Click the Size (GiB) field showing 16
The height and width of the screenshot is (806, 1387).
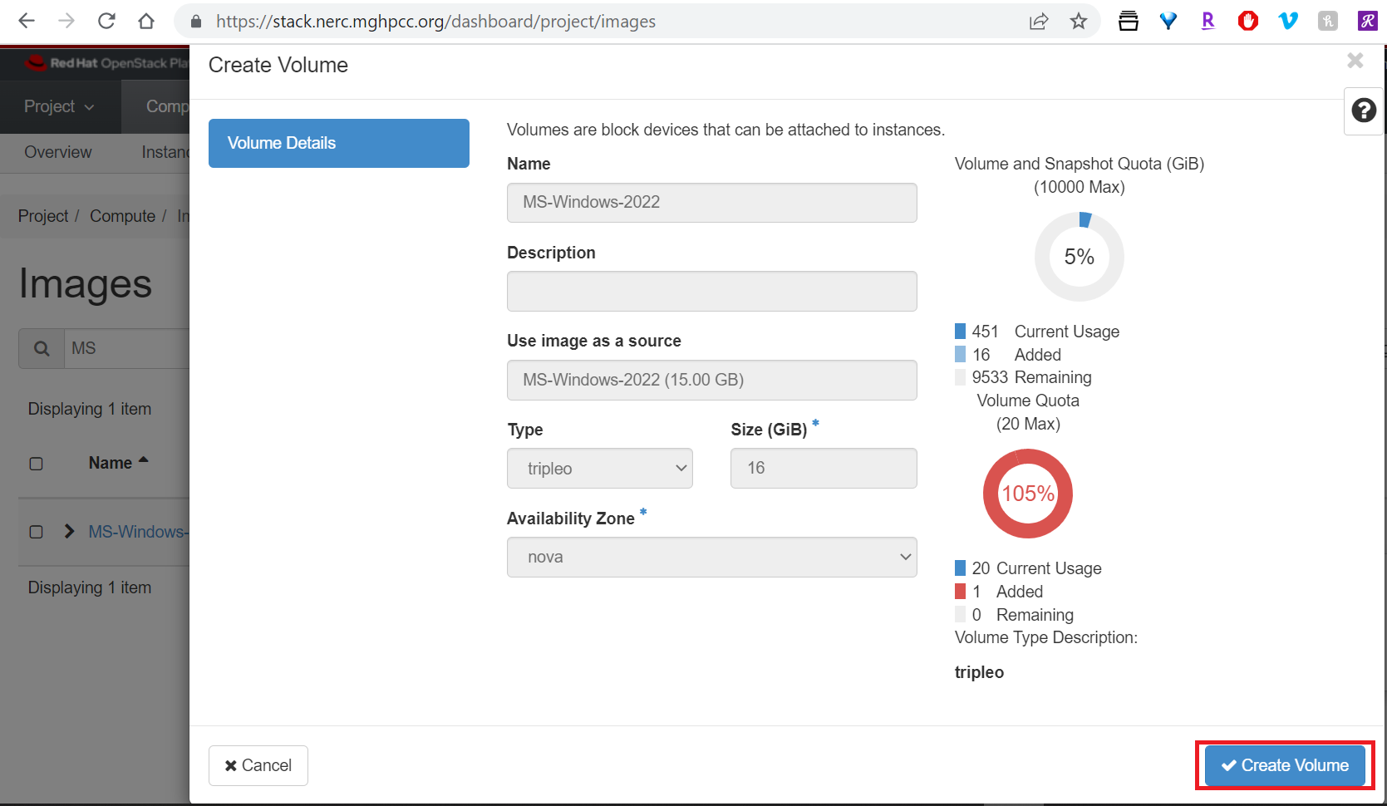tap(824, 469)
